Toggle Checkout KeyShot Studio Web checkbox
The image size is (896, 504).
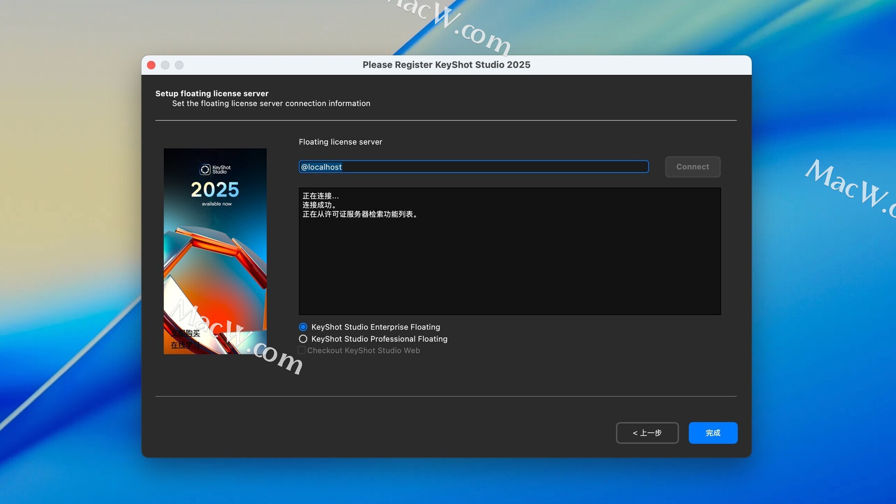coord(302,350)
